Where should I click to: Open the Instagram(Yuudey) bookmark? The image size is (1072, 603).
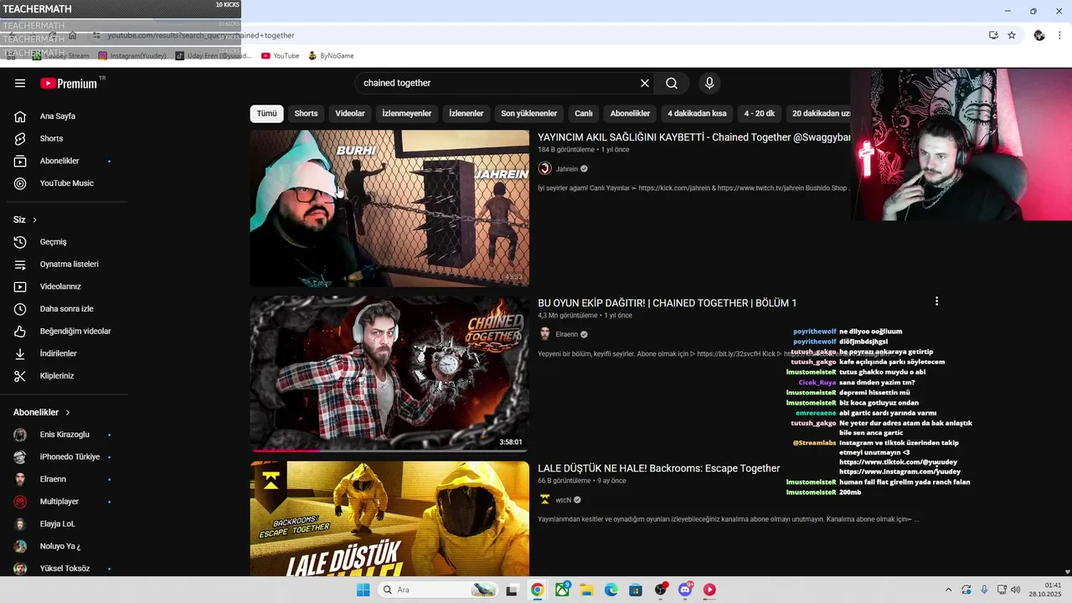tap(132, 56)
